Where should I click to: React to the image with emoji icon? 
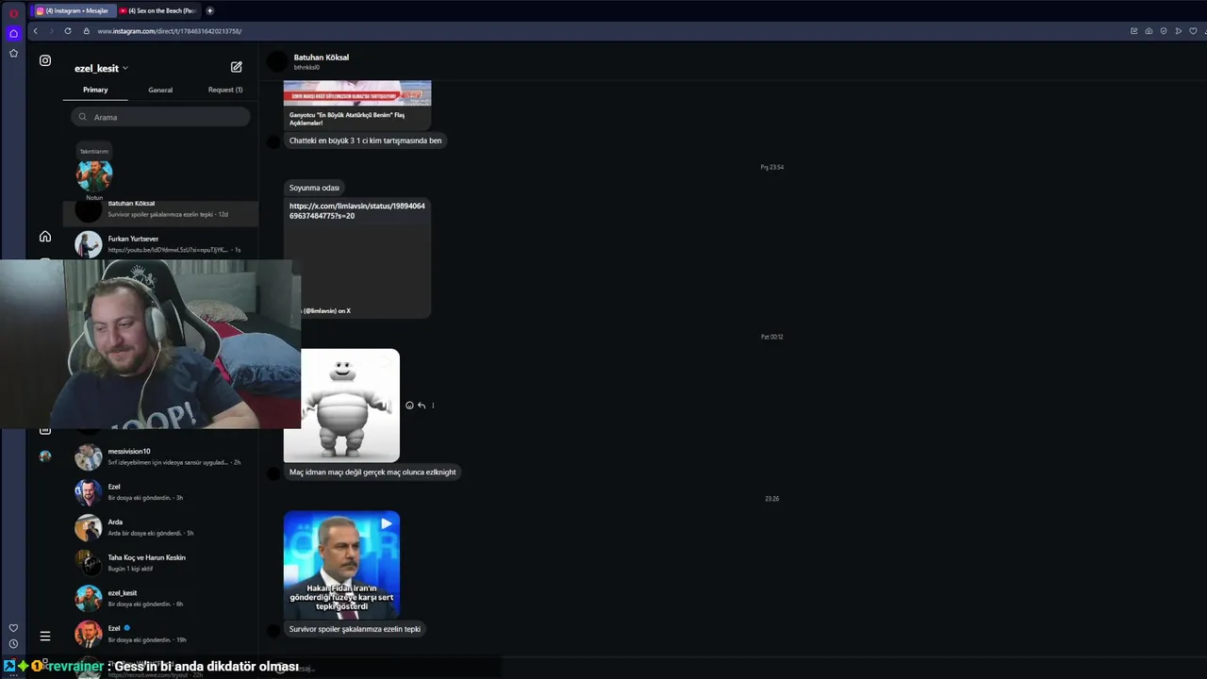click(x=409, y=406)
